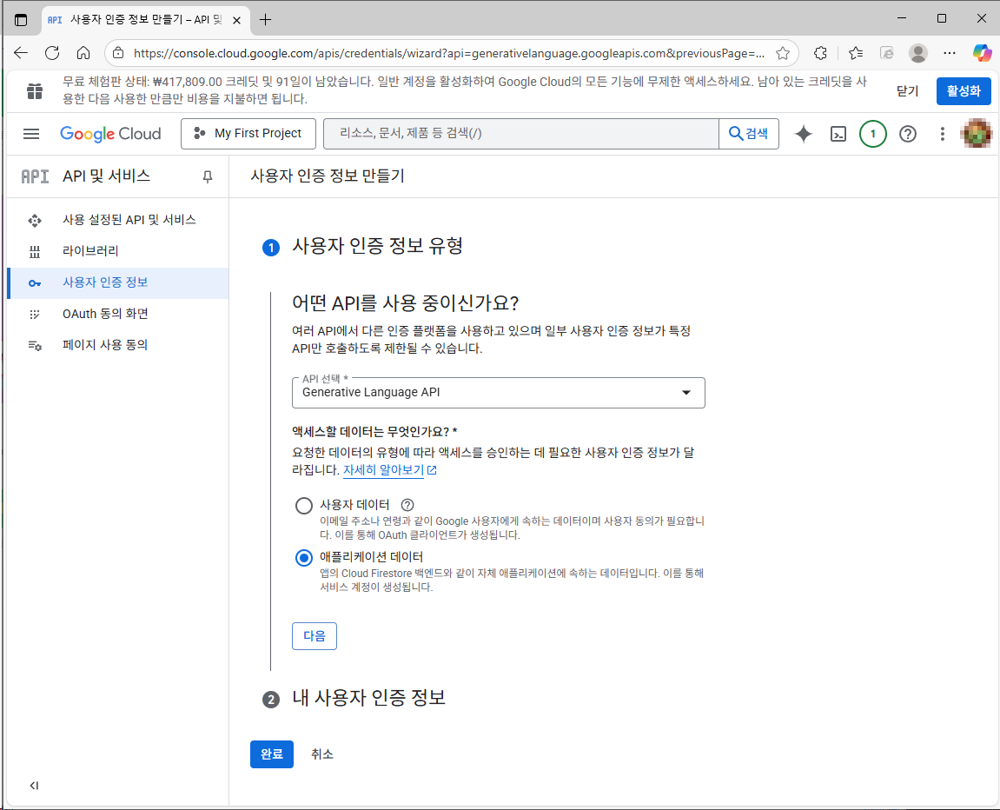
Task: Click the browser address bar URL
Action: (449, 54)
